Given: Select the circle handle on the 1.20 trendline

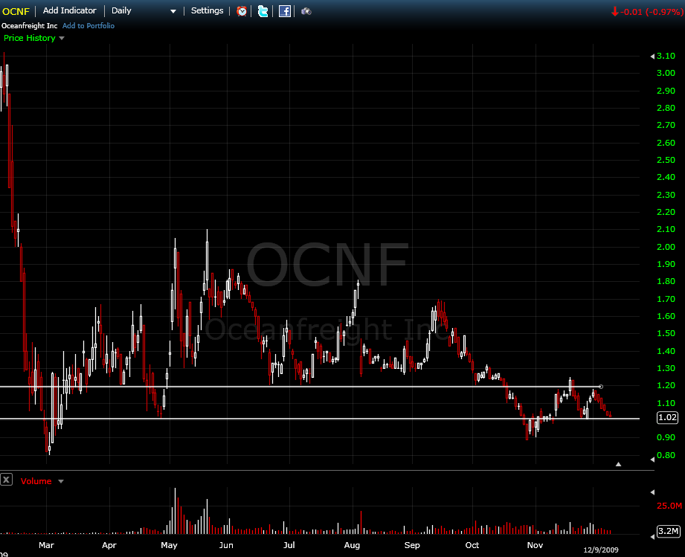Looking at the screenshot, I should coord(601,387).
